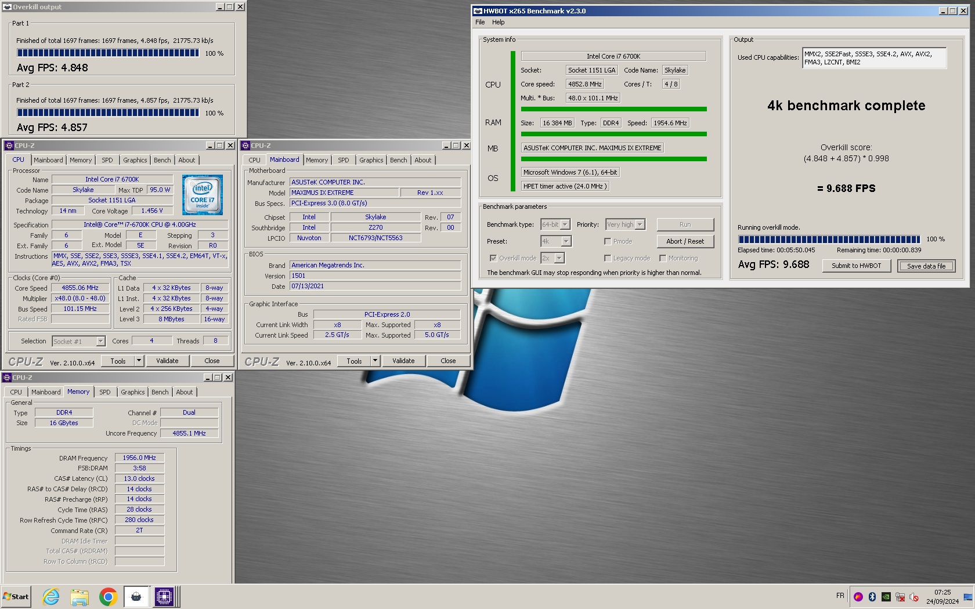Open About tab in CPU-Z CPU window
Image resolution: width=975 pixels, height=609 pixels.
click(x=187, y=160)
